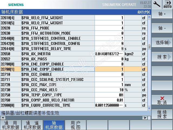Viewport: 173px width, 130px height.
Task: Open the 选择轴 axis selection softkey
Action: [162, 43]
